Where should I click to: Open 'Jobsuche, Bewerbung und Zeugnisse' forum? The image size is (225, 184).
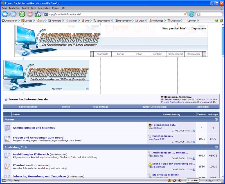[x=39, y=176]
